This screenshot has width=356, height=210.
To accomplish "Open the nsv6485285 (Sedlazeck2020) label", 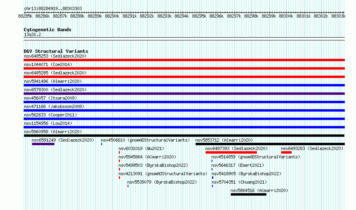I will 55,73.
